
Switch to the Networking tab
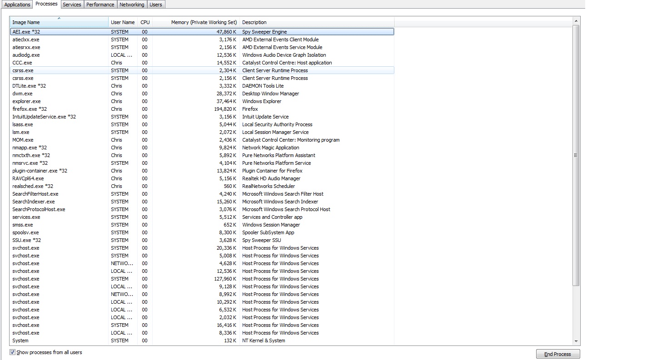[x=132, y=5]
